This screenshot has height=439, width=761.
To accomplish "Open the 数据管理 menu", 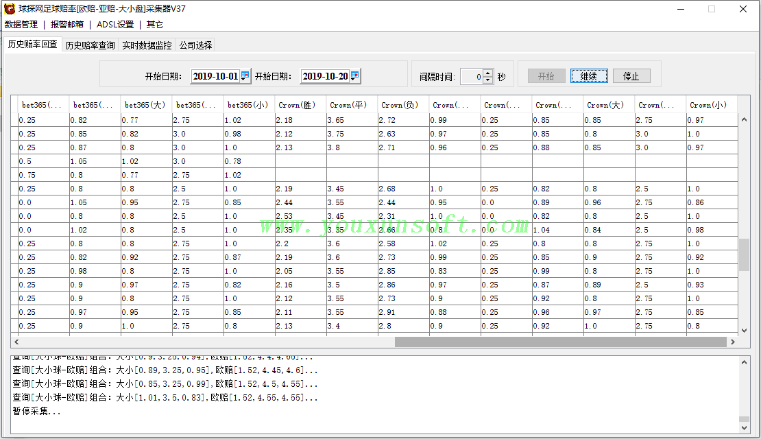I will tap(21, 24).
